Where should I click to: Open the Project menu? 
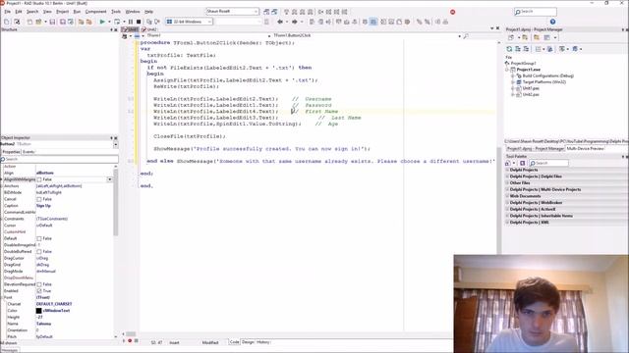pos(62,12)
